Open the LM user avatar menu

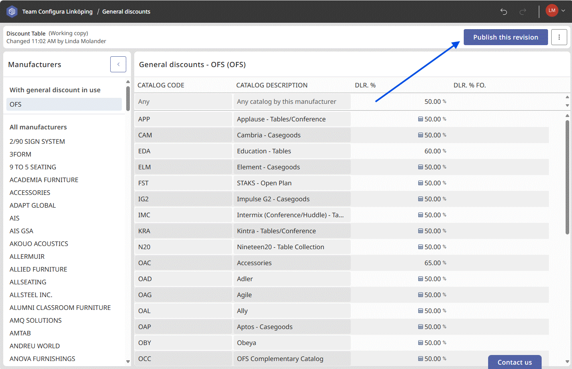[x=552, y=11]
